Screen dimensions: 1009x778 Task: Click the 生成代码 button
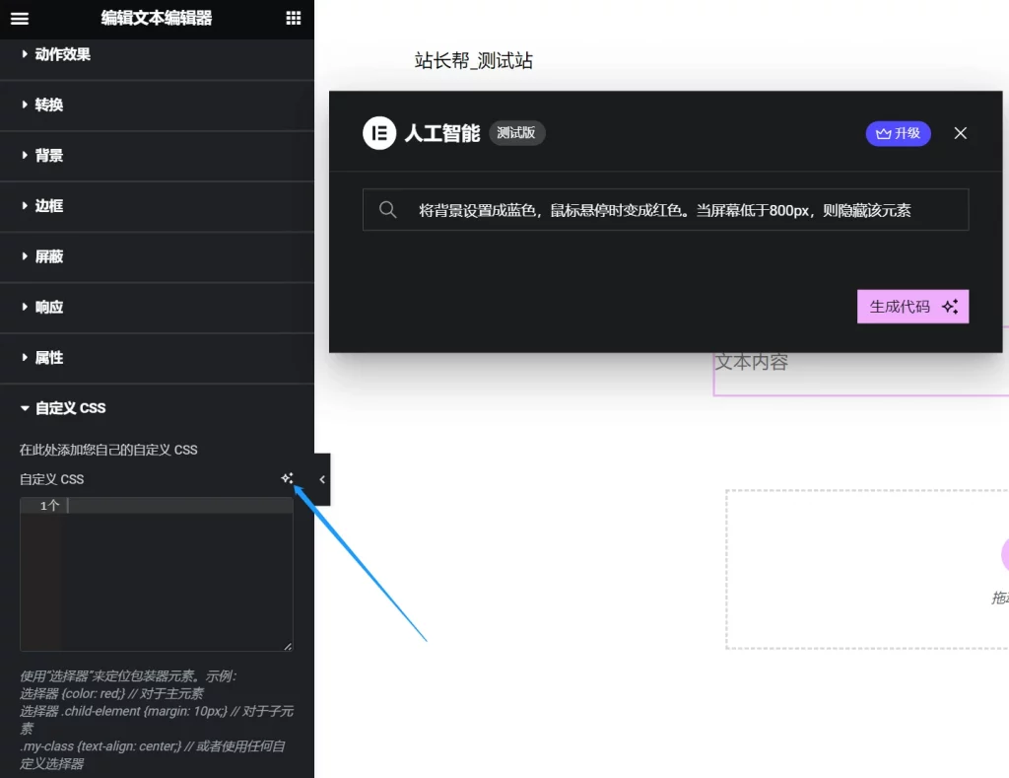point(912,307)
